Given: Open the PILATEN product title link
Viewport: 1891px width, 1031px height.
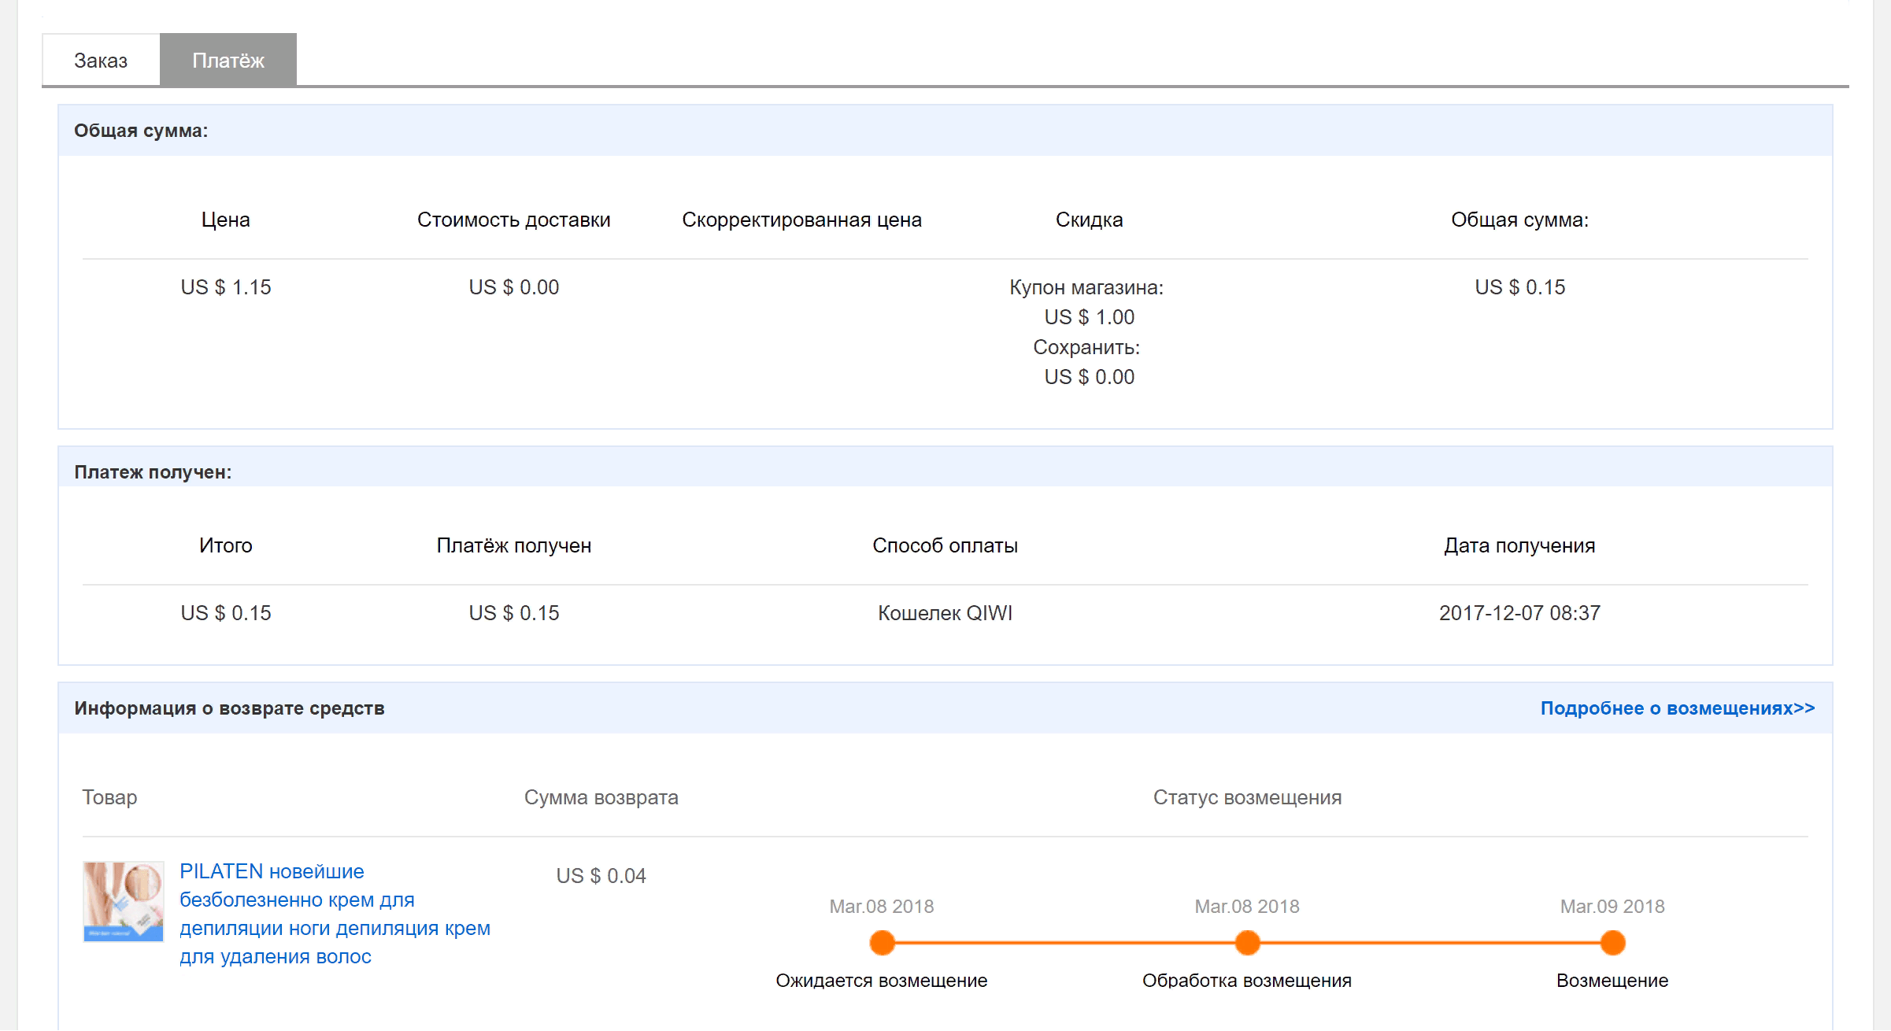Looking at the screenshot, I should coord(335,914).
